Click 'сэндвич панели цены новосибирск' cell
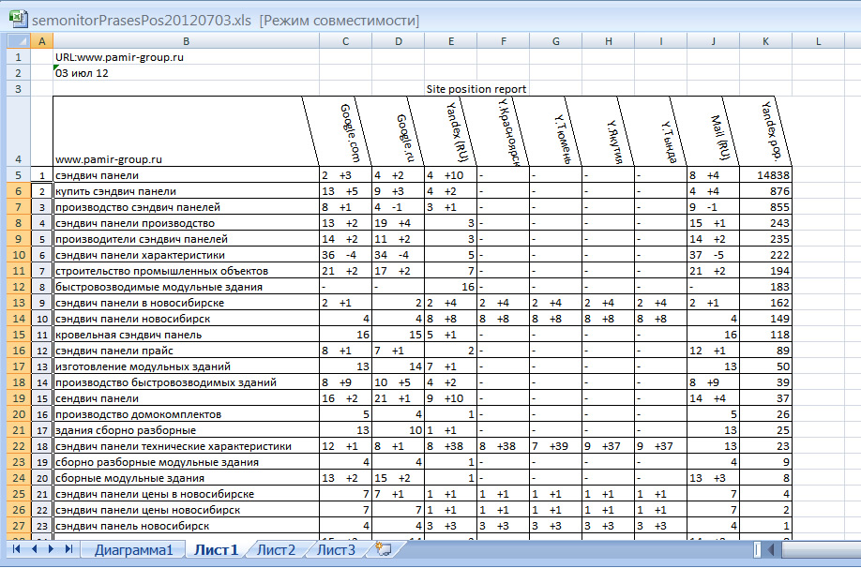 [x=186, y=510]
